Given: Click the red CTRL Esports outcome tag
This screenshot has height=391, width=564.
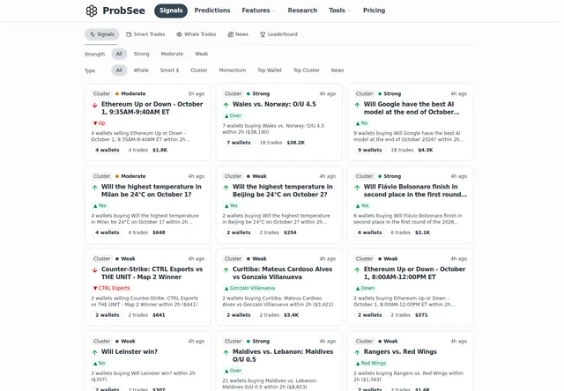Looking at the screenshot, I should tap(111, 288).
